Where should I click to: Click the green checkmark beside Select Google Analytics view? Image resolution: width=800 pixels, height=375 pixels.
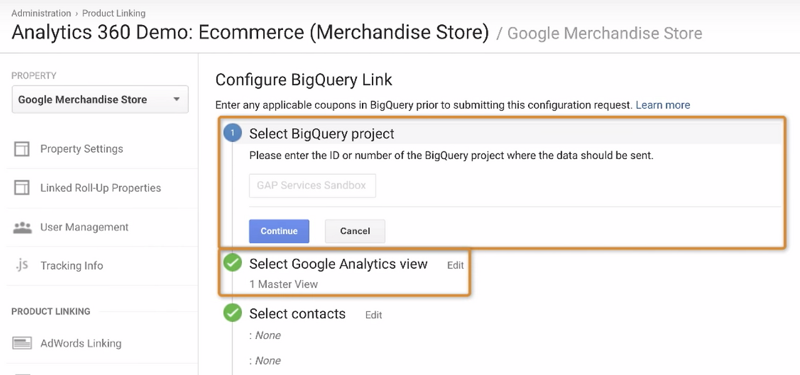click(x=232, y=263)
